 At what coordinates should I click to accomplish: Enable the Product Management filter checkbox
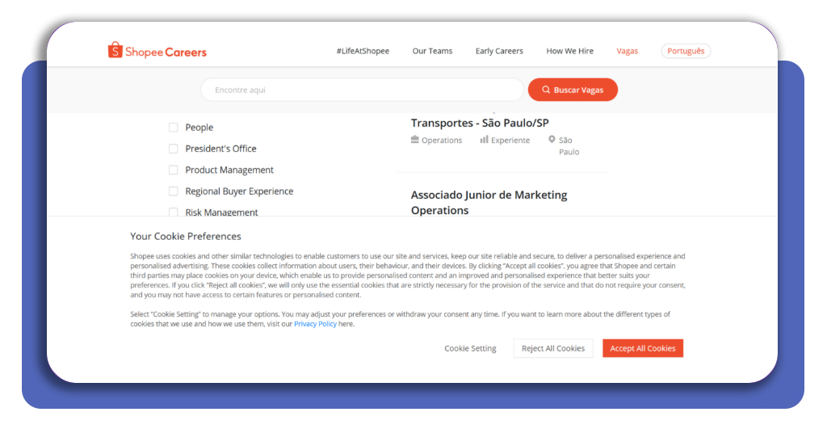[173, 170]
